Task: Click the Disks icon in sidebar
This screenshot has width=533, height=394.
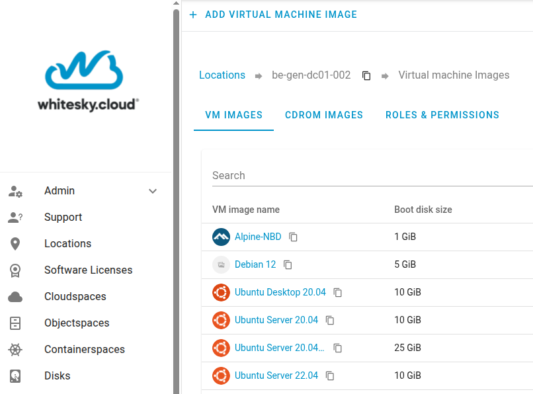Action: [15, 376]
